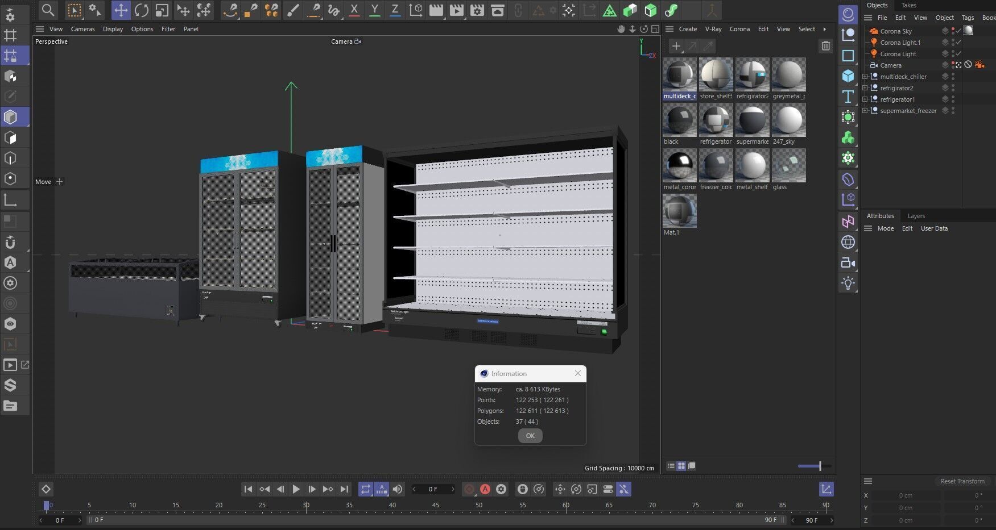Open viewport hamburger menu icon
The height and width of the screenshot is (530, 996).
pos(39,29)
